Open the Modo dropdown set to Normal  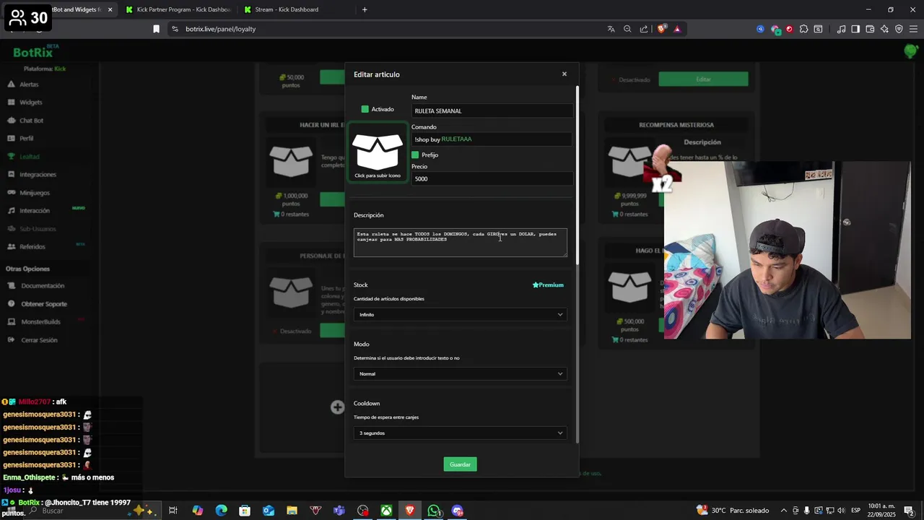[x=461, y=373]
